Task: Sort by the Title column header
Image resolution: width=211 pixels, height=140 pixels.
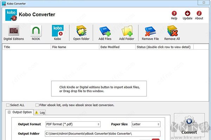Action: pyautogui.click(x=26, y=47)
